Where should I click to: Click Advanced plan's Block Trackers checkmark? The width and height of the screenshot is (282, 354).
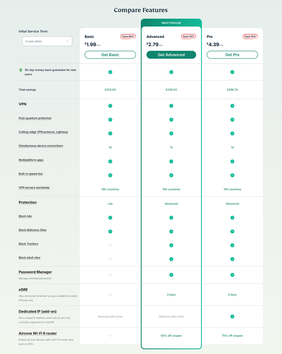(x=171, y=245)
